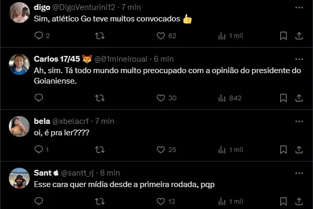
Task: Share digo's tweet
Action: [x=299, y=36]
